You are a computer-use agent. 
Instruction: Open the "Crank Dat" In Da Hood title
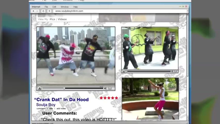(61, 99)
